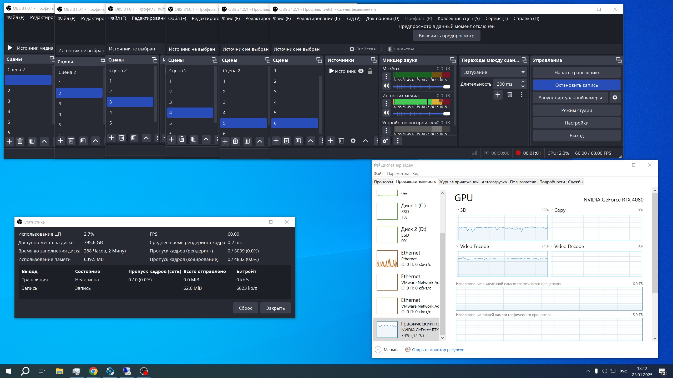This screenshot has width=673, height=378.
Task: Collapse Task Manager with Меньше chevron
Action: (378, 350)
